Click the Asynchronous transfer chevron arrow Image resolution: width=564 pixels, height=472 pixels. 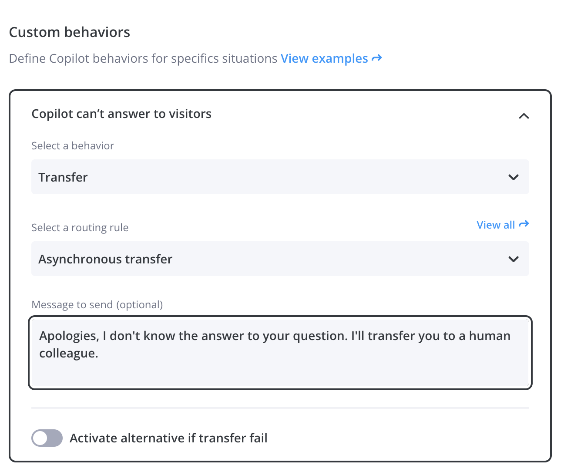tap(514, 259)
